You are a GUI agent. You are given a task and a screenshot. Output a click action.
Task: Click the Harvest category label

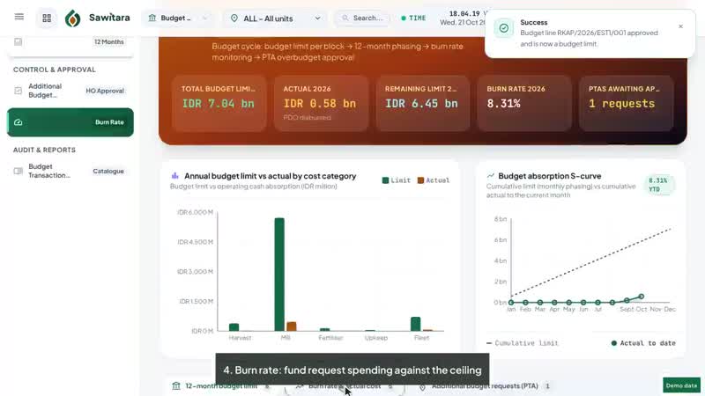click(x=240, y=338)
